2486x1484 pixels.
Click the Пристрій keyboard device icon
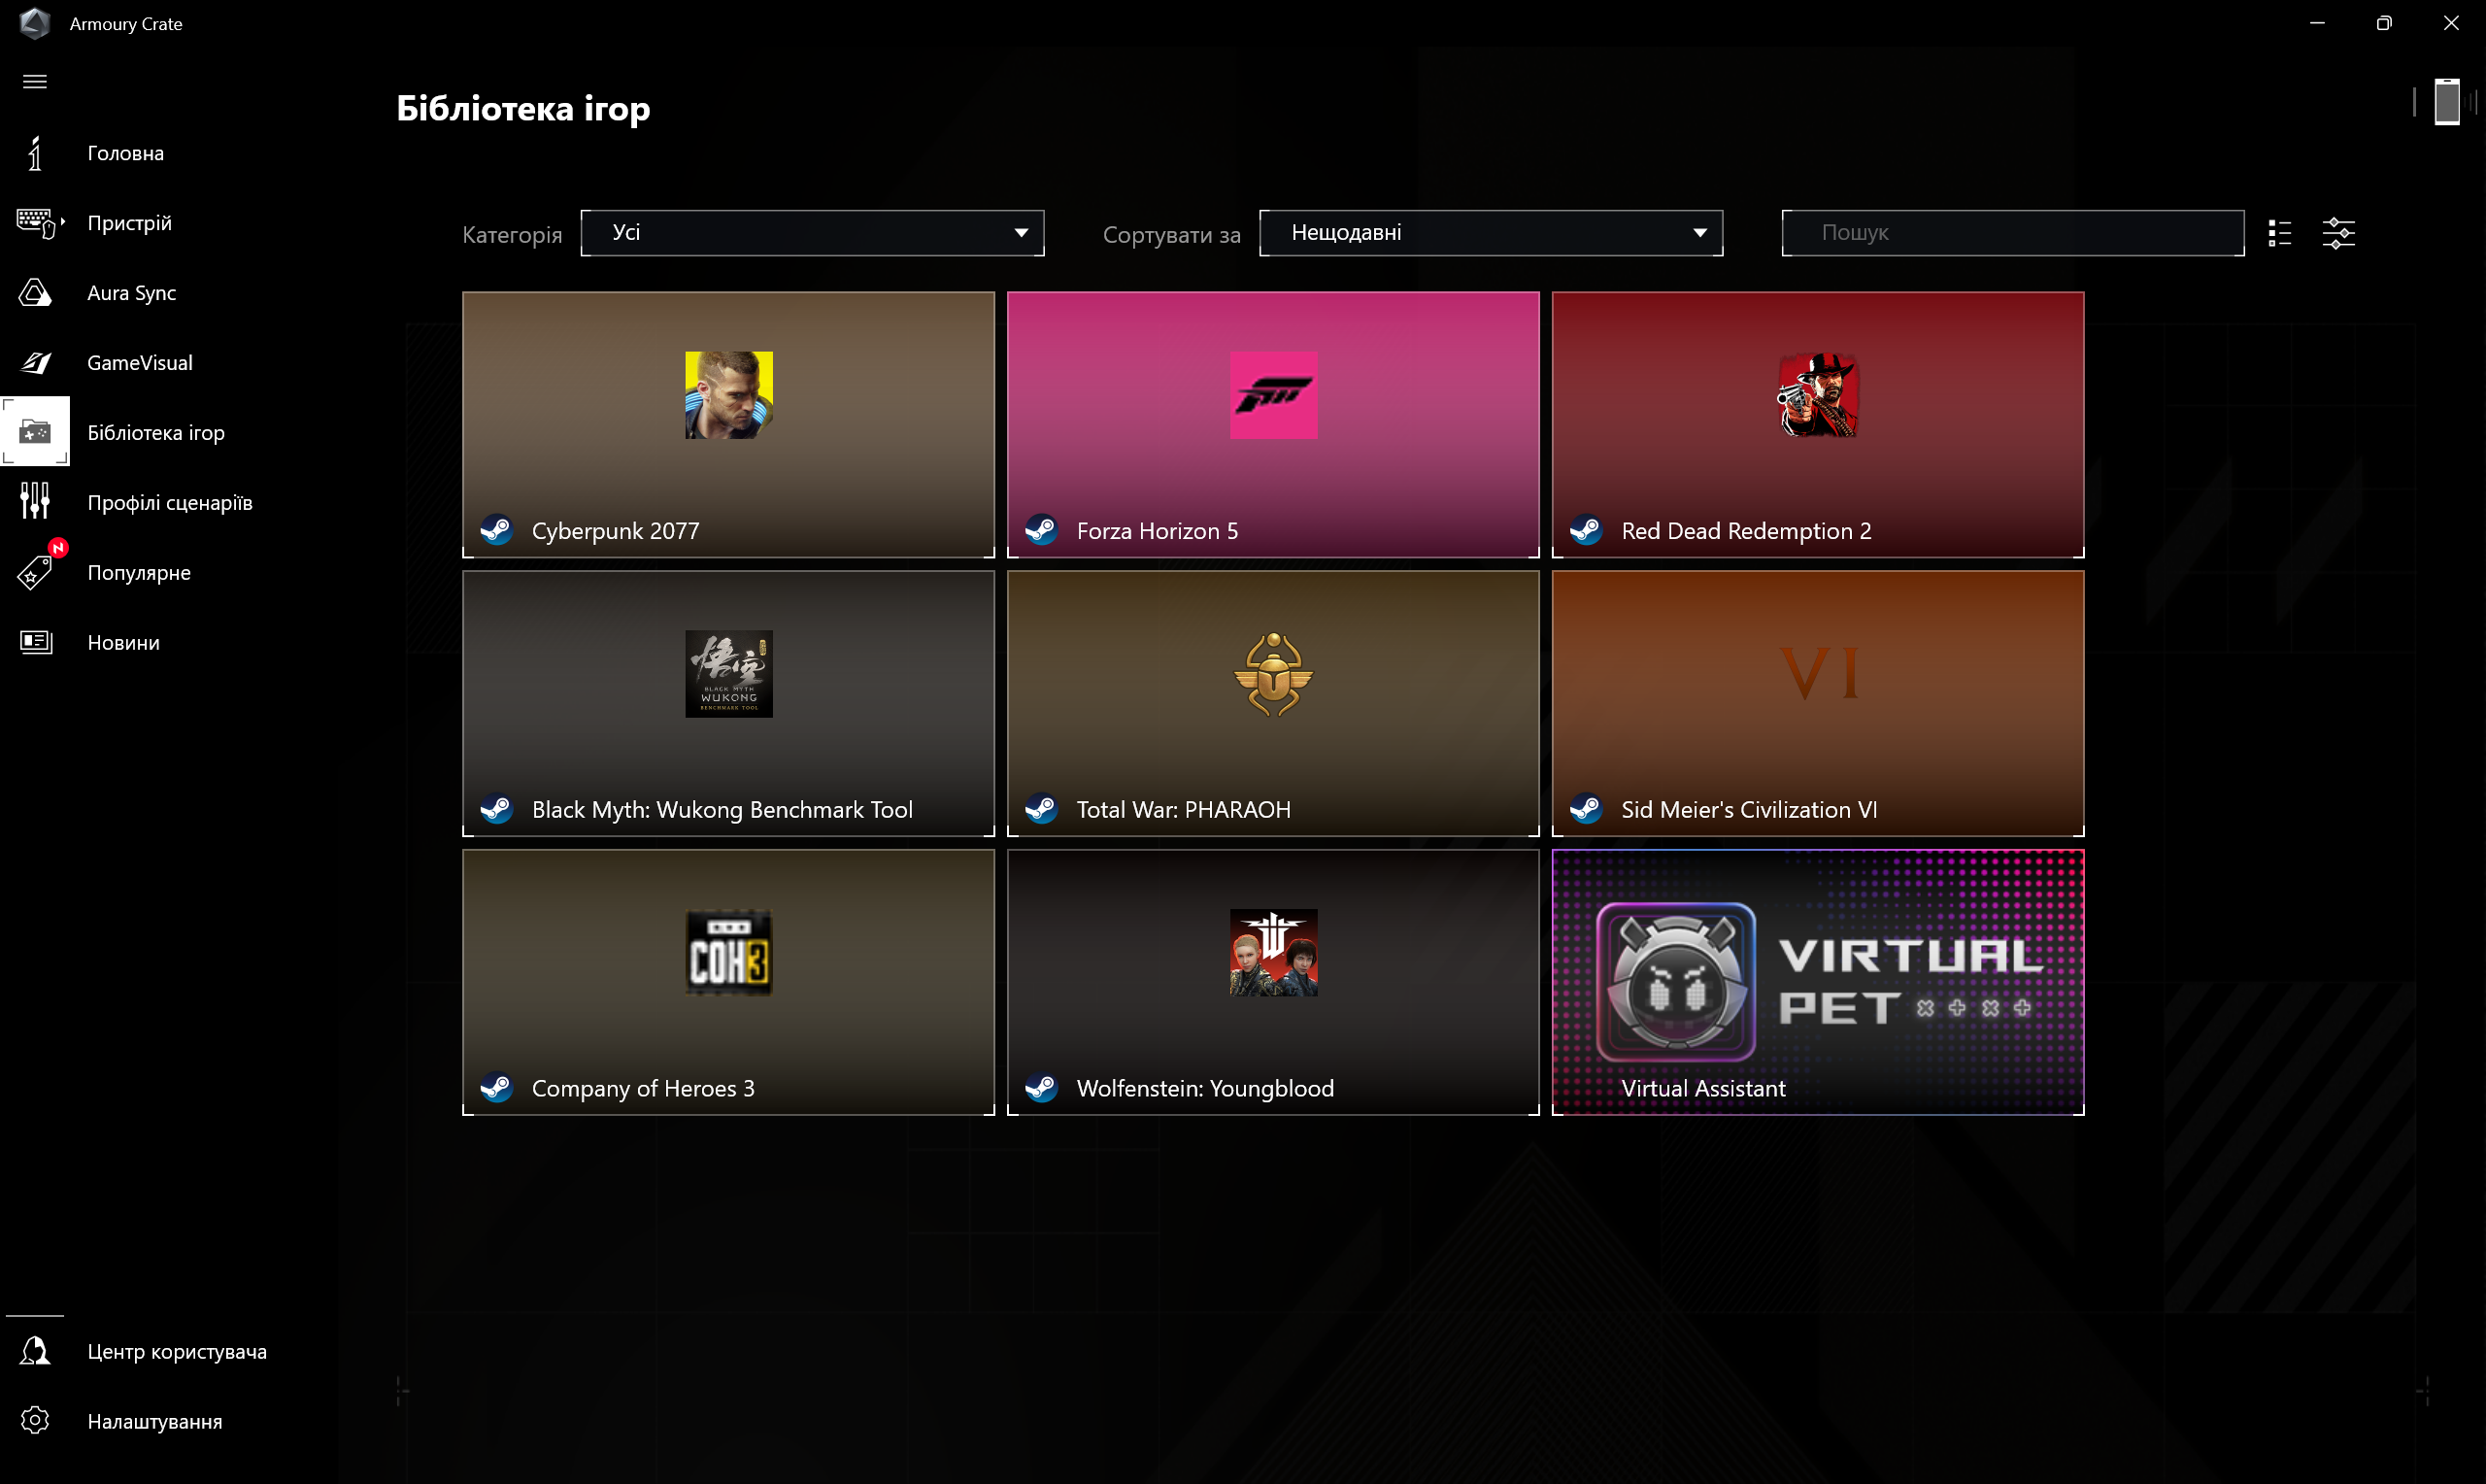tap(38, 223)
